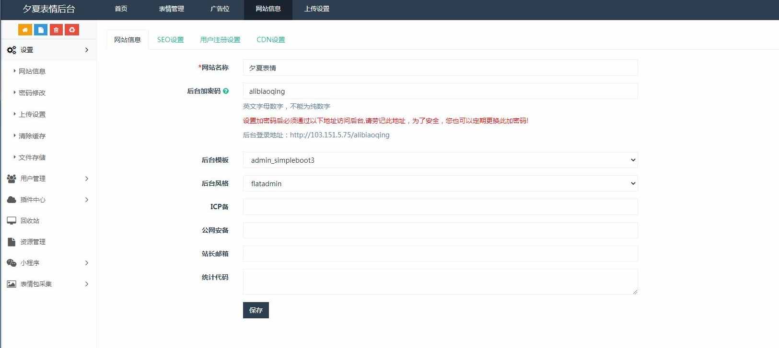
Task: Click the blue document icon button
Action: click(41, 30)
